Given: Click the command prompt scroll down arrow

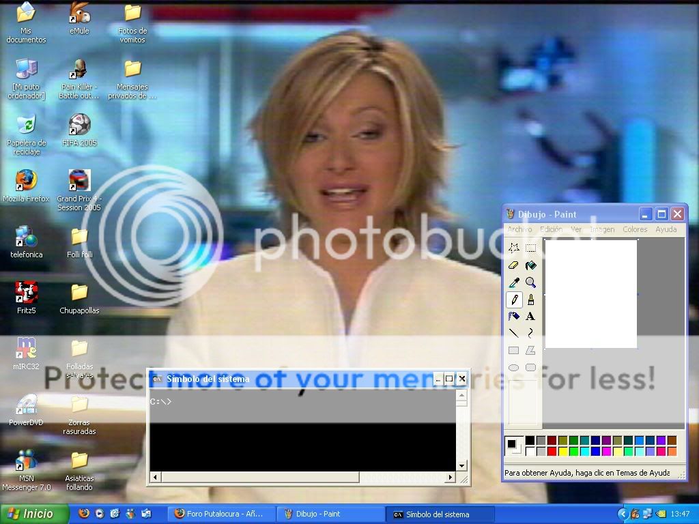Looking at the screenshot, I should 462,466.
